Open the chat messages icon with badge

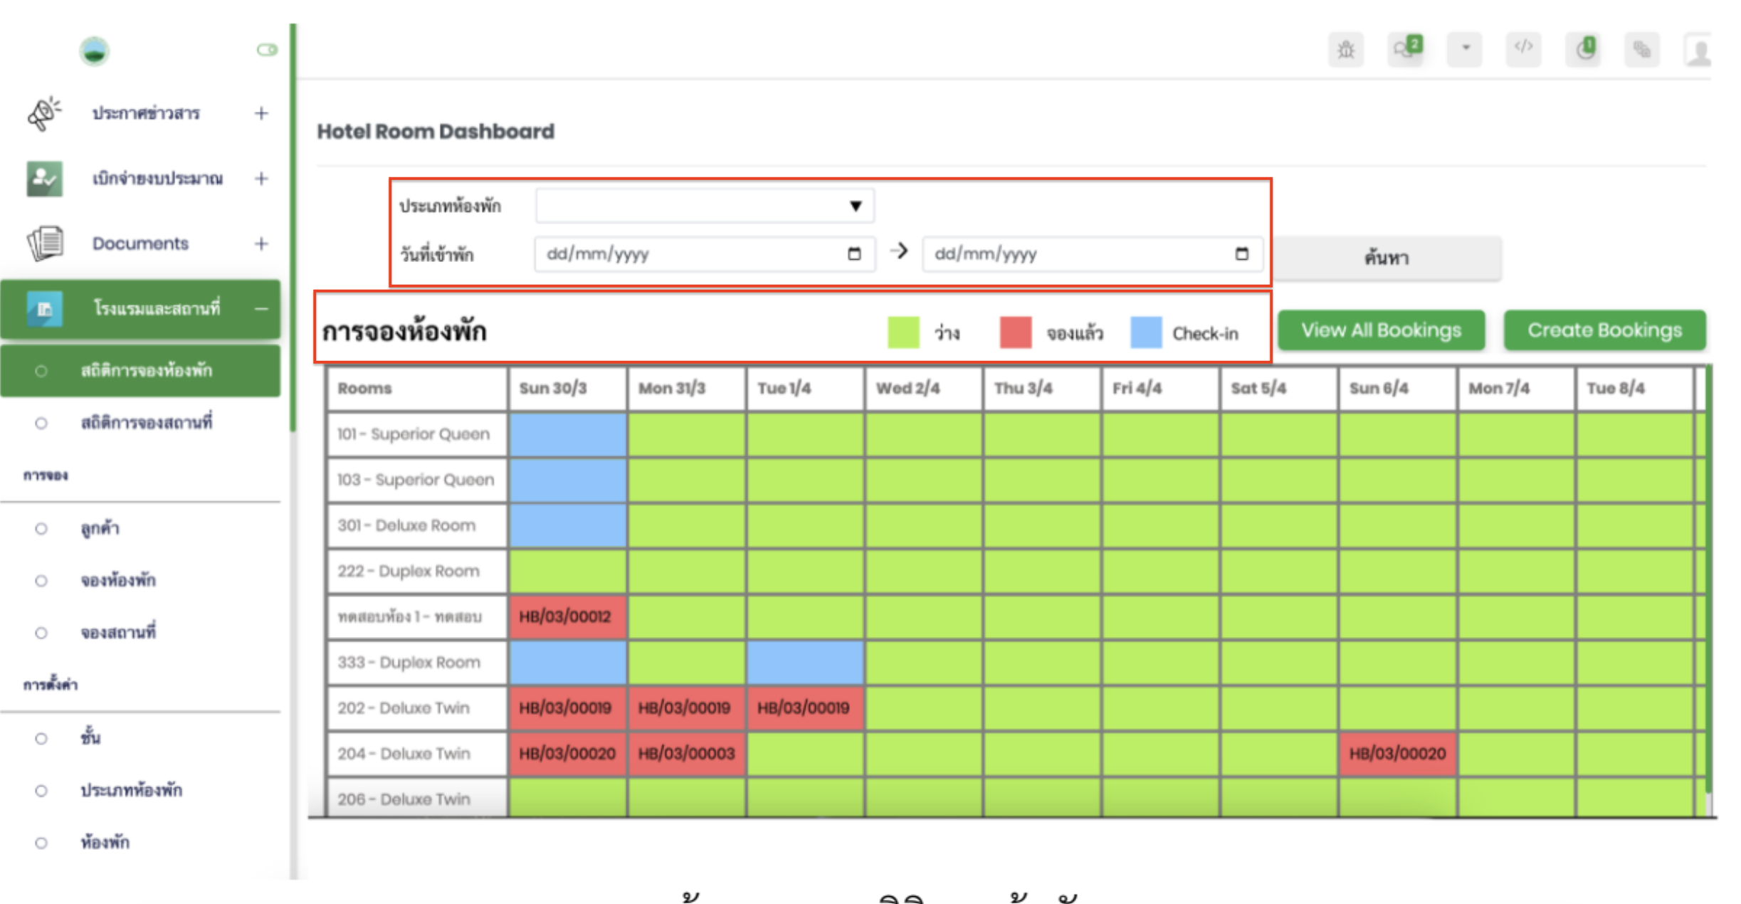pos(1405,50)
